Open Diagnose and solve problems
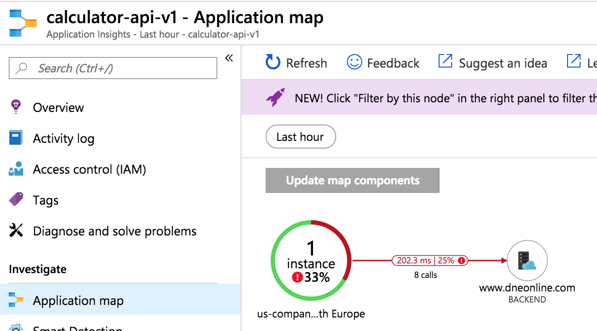Viewport: 597px width, 331px height. click(x=114, y=231)
